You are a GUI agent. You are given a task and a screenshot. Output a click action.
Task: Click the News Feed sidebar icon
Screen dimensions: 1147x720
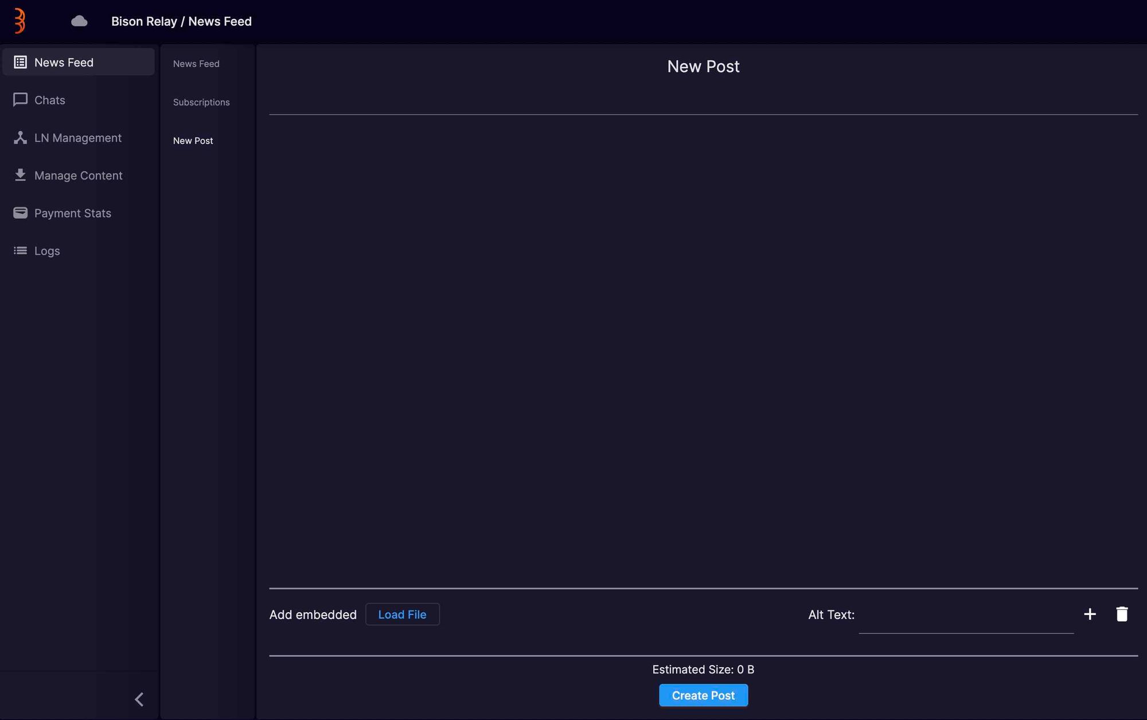tap(20, 62)
